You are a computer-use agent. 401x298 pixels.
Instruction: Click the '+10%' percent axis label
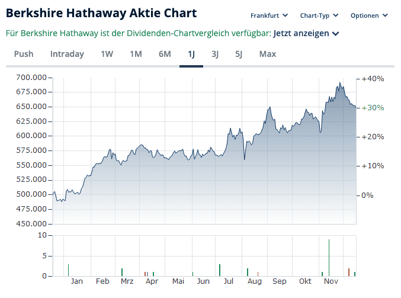(x=373, y=166)
